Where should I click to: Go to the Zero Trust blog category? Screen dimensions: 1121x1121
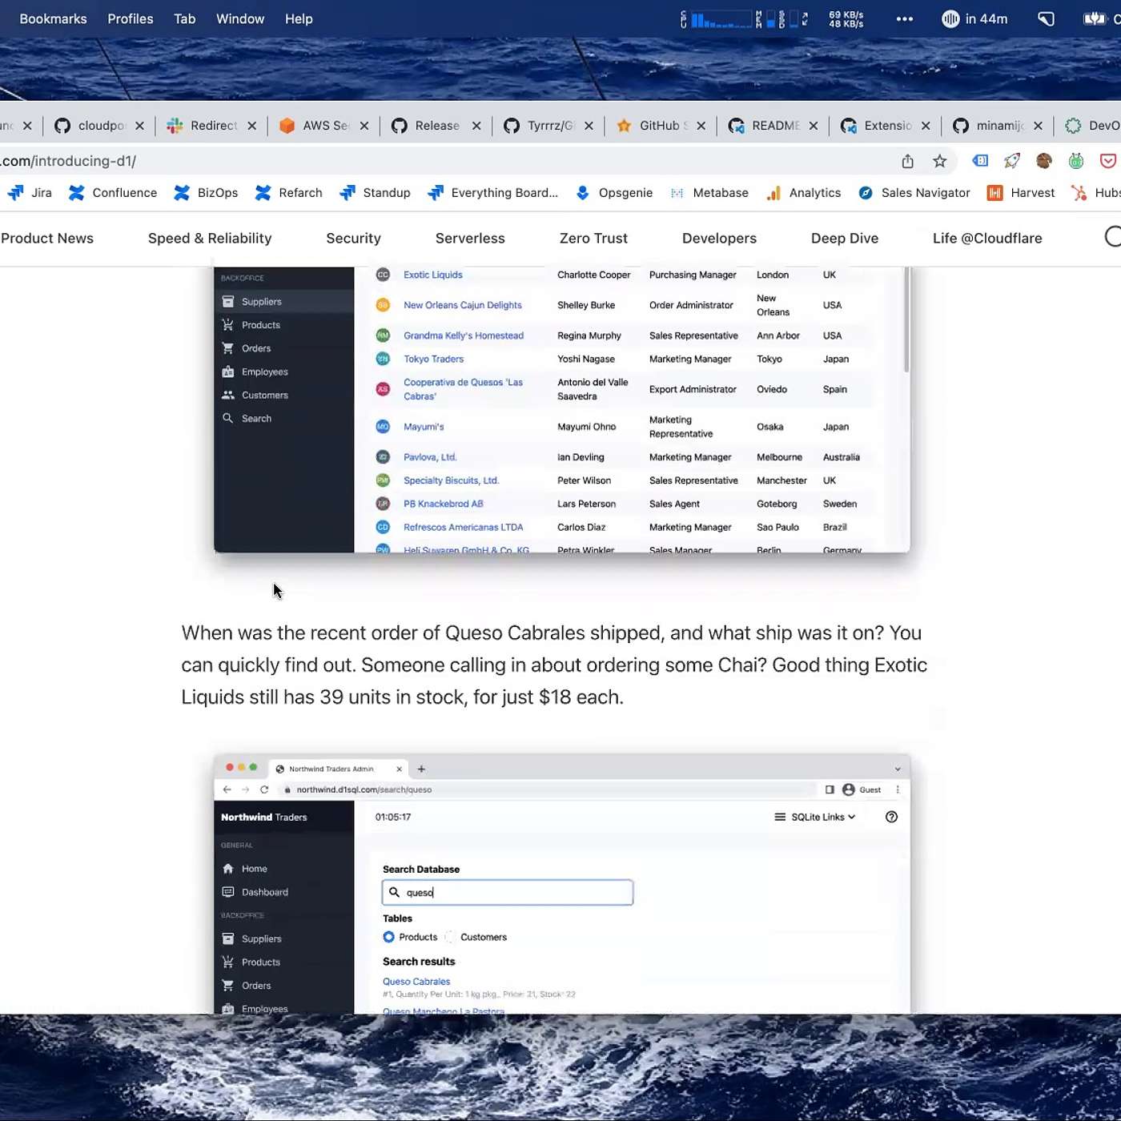coord(593,239)
